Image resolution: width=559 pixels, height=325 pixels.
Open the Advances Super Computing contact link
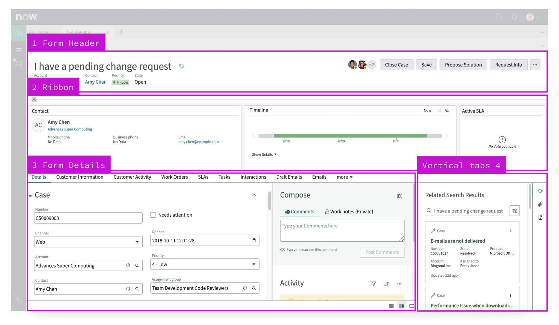70,129
